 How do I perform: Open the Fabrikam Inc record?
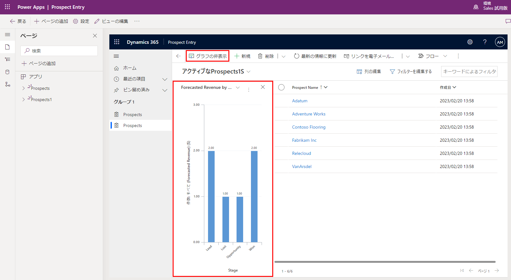pos(304,140)
